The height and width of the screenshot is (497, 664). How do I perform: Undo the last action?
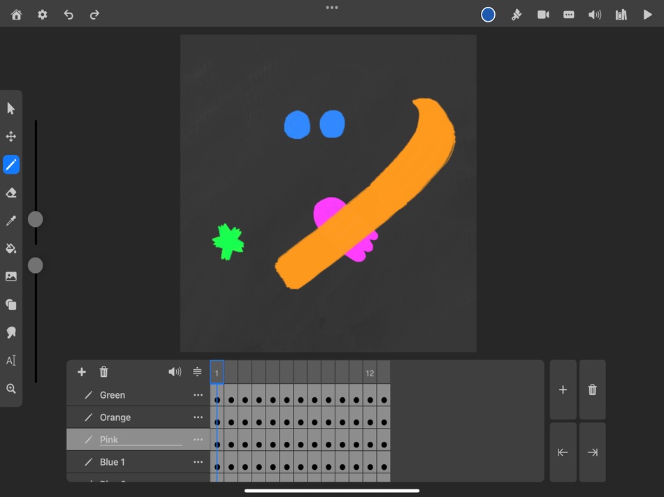click(68, 15)
